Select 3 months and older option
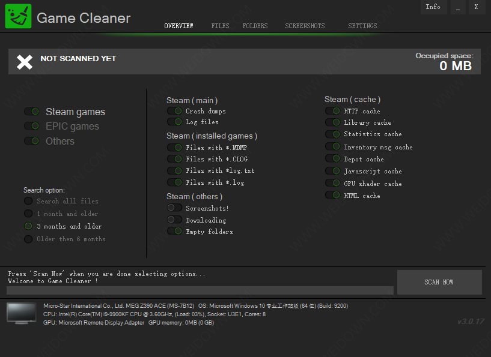Screen dimensions: 491x357 tap(28, 226)
